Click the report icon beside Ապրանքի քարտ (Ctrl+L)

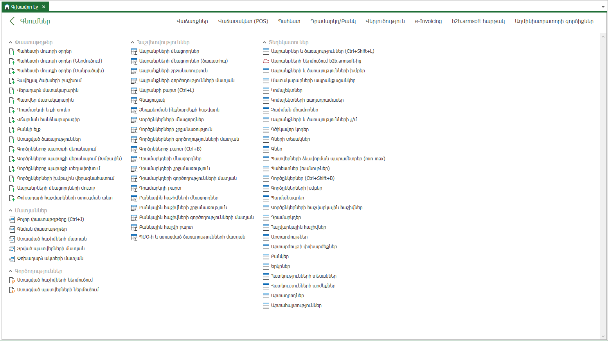(x=134, y=90)
